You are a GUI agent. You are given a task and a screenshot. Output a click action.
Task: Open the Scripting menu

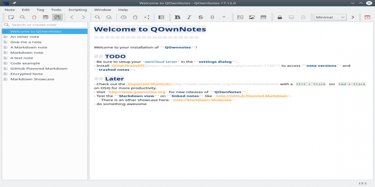click(78, 10)
